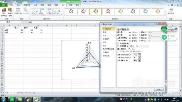Click Change Chart Type icon in ribbon
Image resolution: width=182 pixels, height=102 pixels.
pyautogui.click(x=4, y=12)
